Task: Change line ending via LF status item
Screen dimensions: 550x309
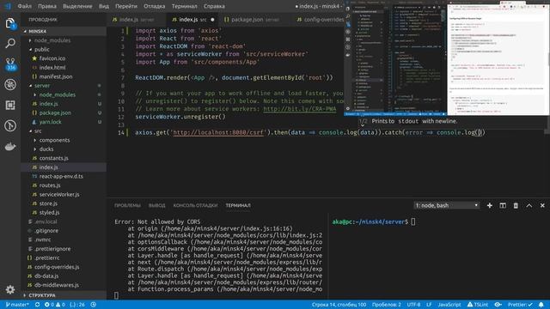Action: coord(429,305)
